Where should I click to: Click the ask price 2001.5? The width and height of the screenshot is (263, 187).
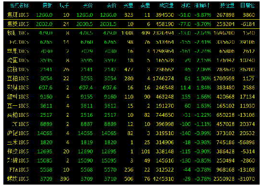click(108, 24)
